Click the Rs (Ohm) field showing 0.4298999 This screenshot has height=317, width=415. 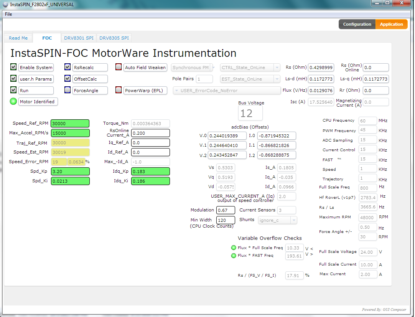tap(321, 67)
